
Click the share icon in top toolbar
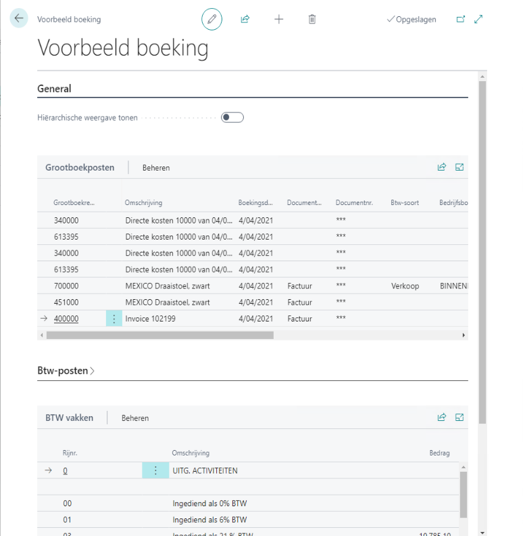(245, 20)
